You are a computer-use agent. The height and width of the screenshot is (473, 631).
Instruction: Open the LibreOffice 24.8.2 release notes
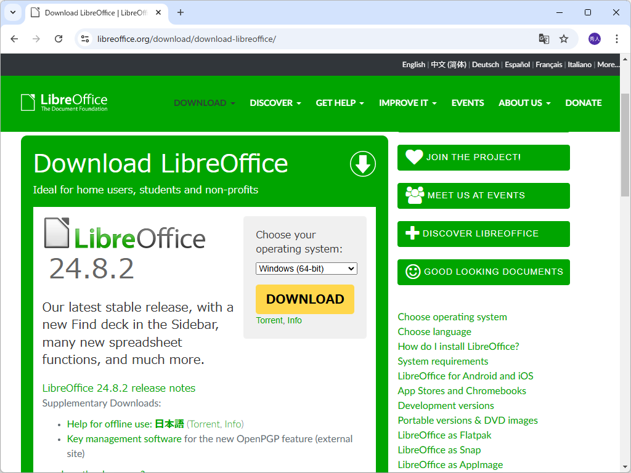[x=118, y=388]
